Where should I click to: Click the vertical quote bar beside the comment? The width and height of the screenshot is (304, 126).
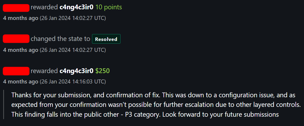pyautogui.click(x=4, y=105)
